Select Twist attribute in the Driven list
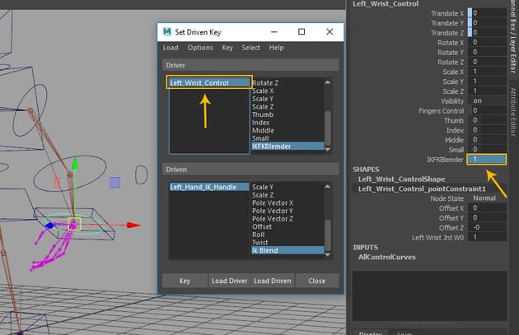 [260, 241]
